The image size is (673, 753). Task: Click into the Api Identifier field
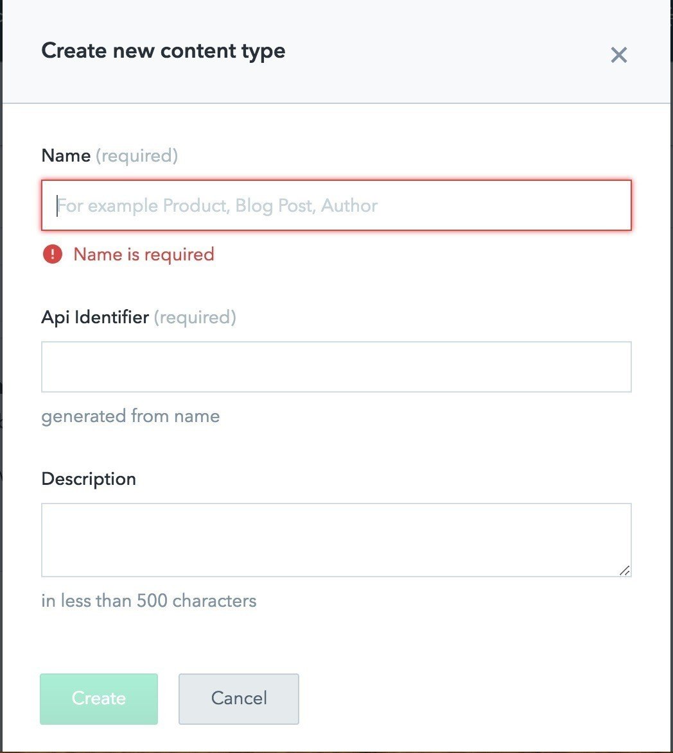pos(336,367)
